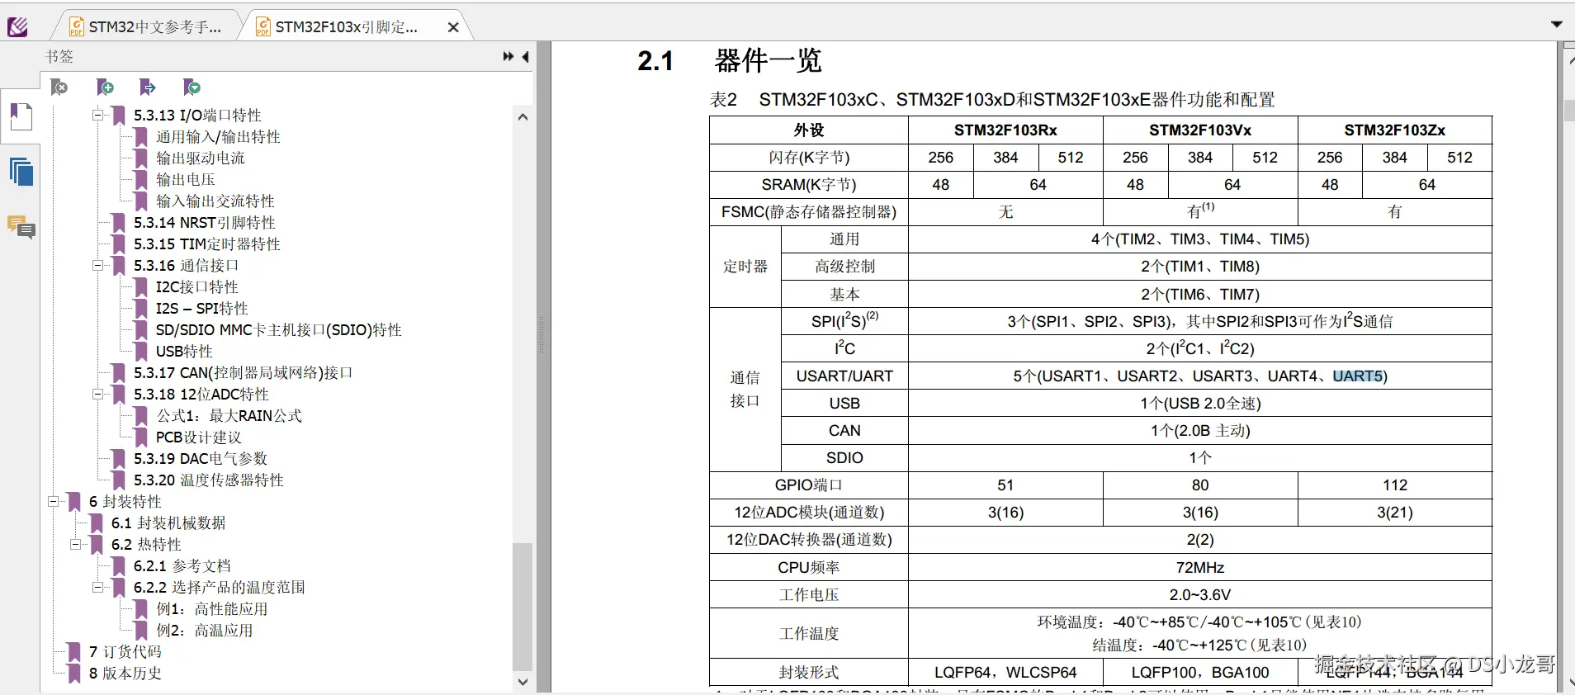This screenshot has width=1575, height=695.
Task: Click the 2个(TIM1、TIM8) timer cell
Action: click(1200, 267)
